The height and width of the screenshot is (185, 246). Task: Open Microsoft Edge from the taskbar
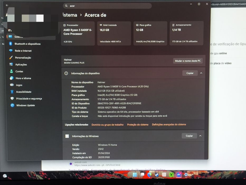coord(149,175)
